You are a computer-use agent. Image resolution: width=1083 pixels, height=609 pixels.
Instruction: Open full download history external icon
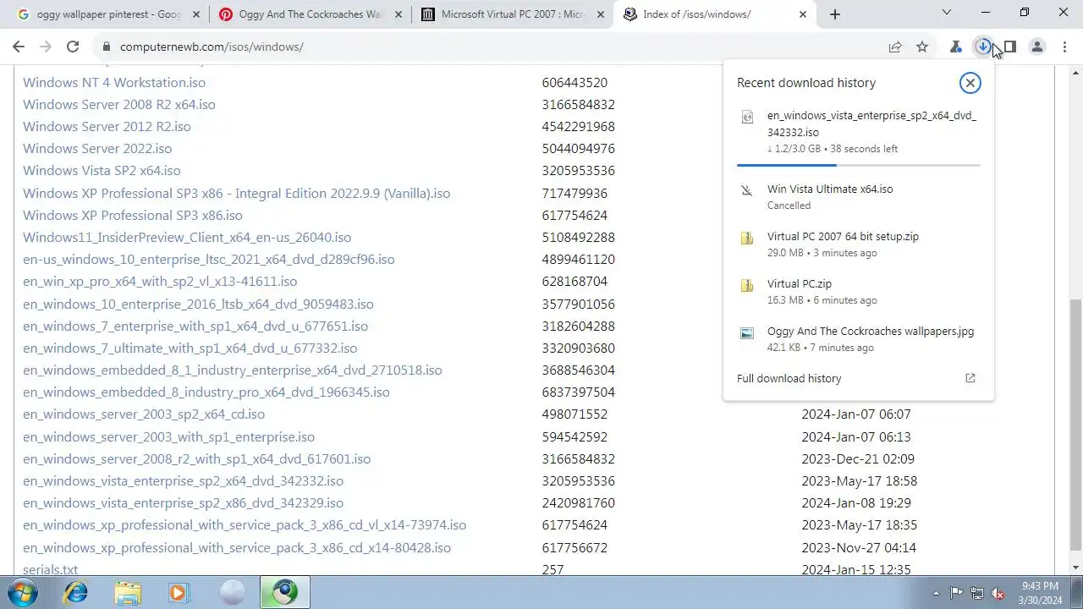tap(970, 378)
